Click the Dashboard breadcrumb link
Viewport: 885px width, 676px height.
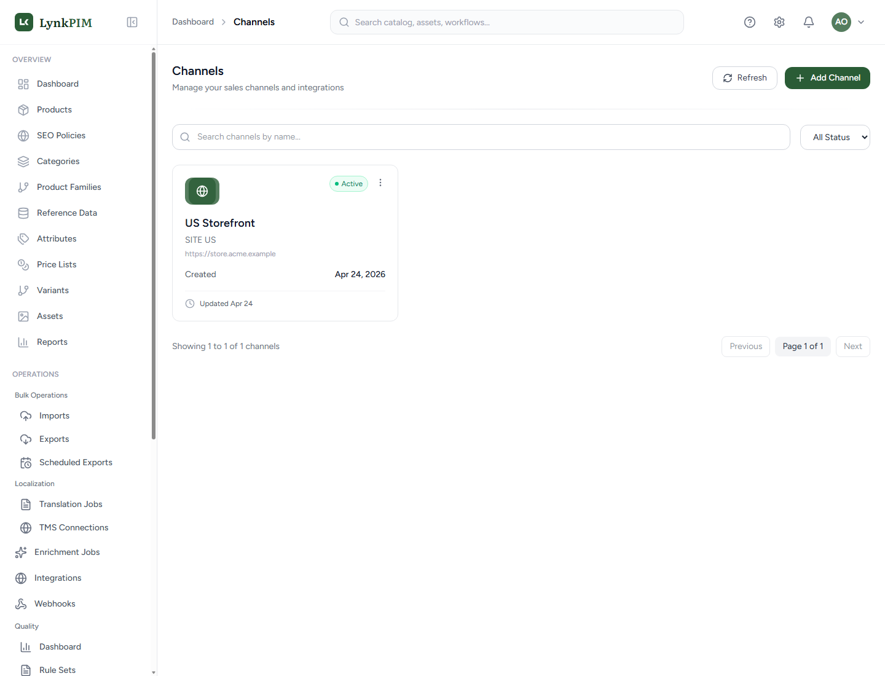[x=193, y=22]
